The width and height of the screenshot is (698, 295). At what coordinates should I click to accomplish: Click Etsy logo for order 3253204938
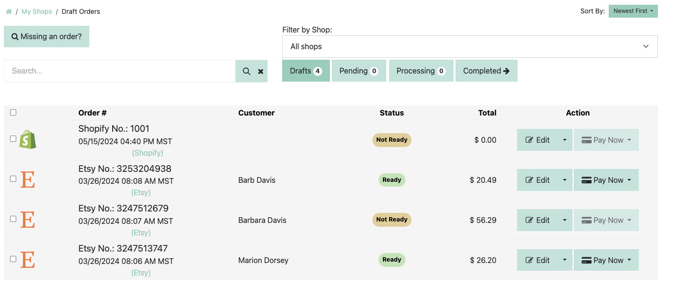(28, 180)
